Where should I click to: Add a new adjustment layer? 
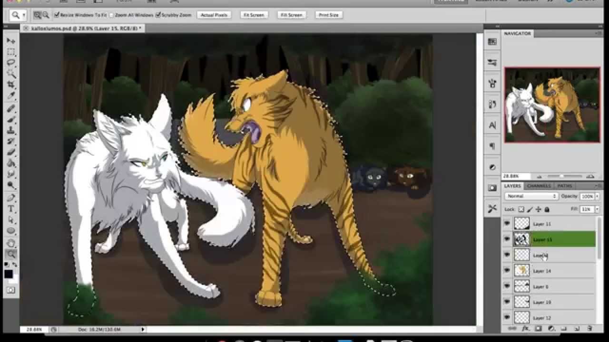(551, 328)
